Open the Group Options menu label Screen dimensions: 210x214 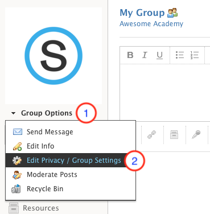pos(47,113)
